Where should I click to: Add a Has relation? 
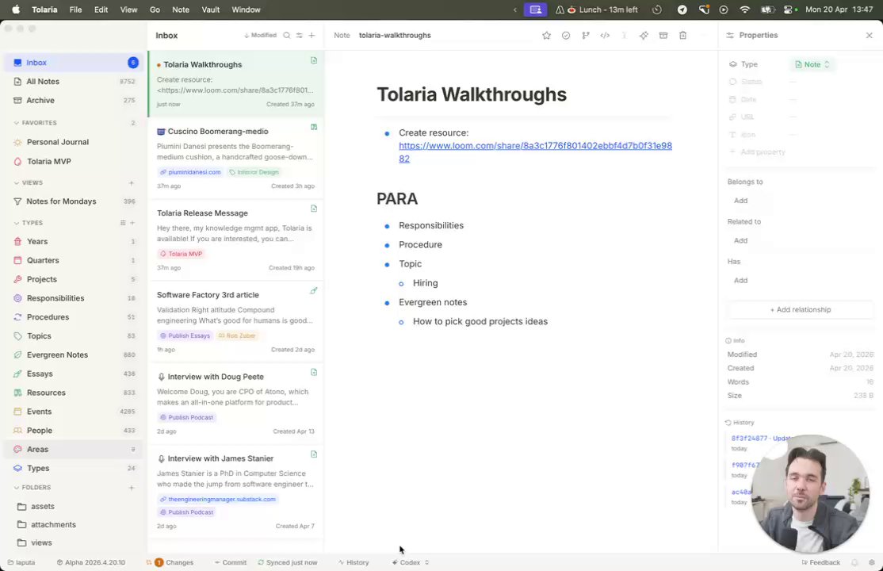click(x=740, y=281)
